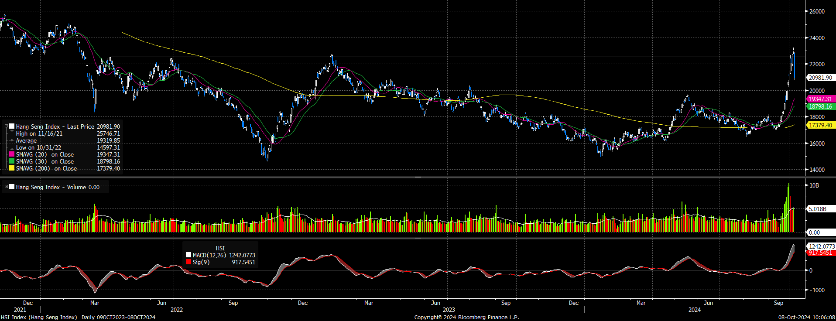
Task: Click the divider handle between price and volume panes
Action: (418, 177)
